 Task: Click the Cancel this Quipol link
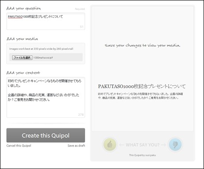click(x=19, y=146)
